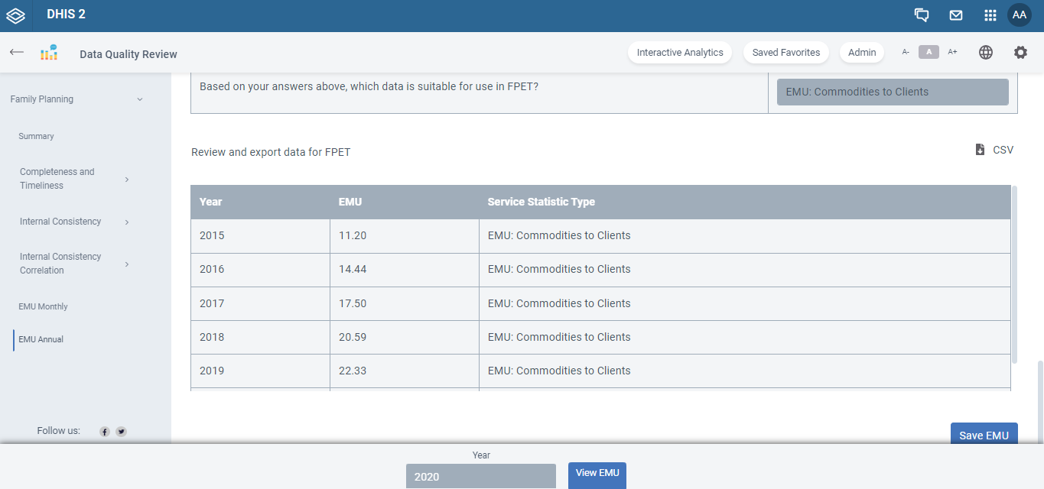Change language with the globe icon
The image size is (1044, 489).
(x=986, y=52)
